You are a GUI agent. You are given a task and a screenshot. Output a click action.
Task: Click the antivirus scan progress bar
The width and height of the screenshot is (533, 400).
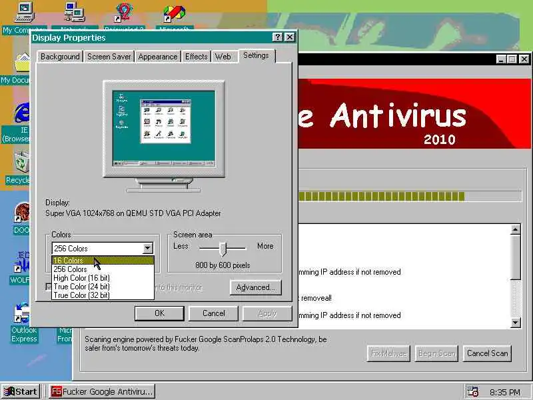click(x=410, y=196)
